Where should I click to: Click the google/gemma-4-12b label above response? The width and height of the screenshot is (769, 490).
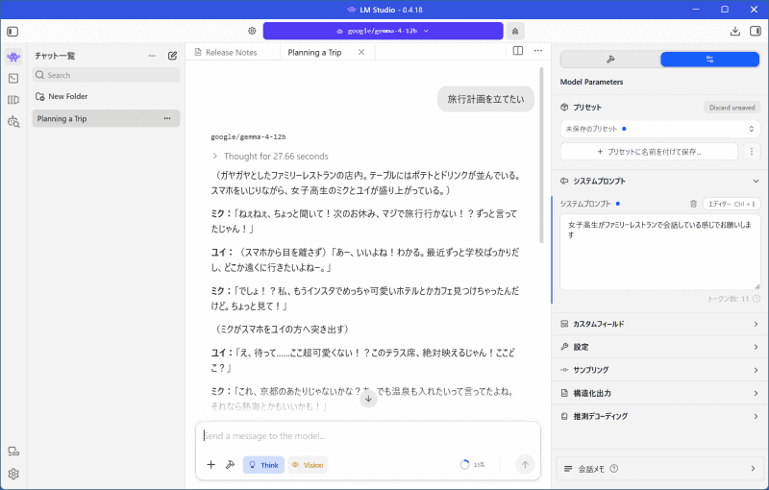(248, 136)
